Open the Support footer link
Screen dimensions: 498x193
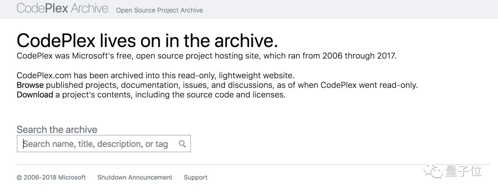196,177
